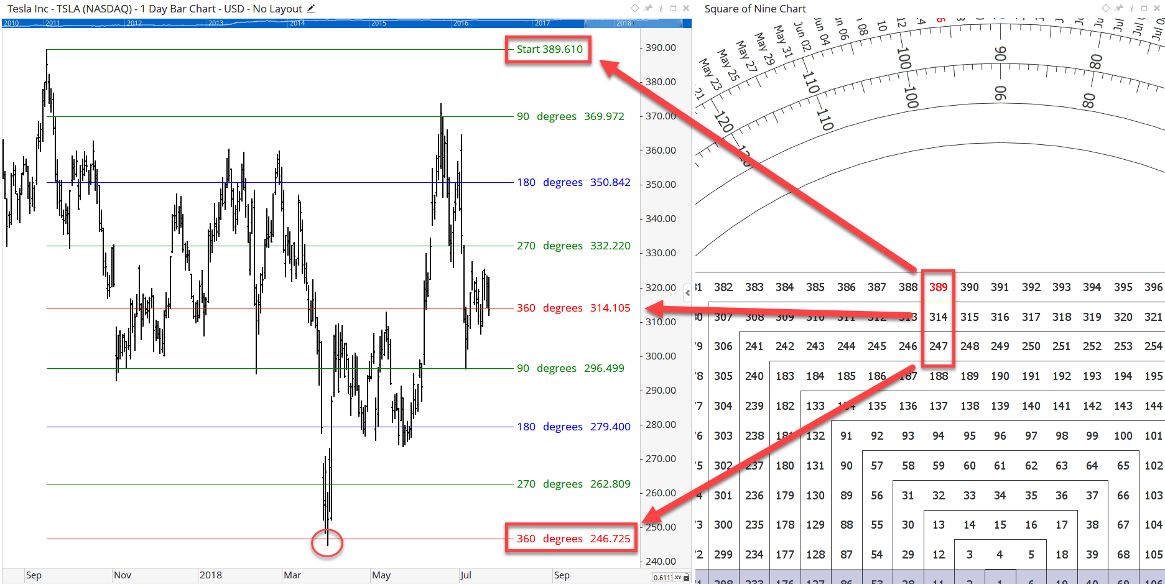Image resolution: width=1165 pixels, height=584 pixels.
Task: Click the pencil icon to edit chart layout name
Action: click(x=312, y=9)
